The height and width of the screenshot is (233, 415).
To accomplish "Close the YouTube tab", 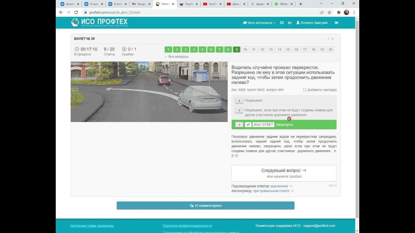I will coord(221,4).
